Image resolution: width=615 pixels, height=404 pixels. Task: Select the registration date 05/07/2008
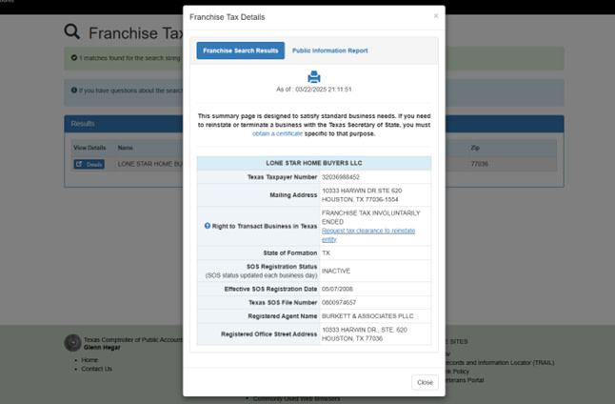[x=337, y=289]
